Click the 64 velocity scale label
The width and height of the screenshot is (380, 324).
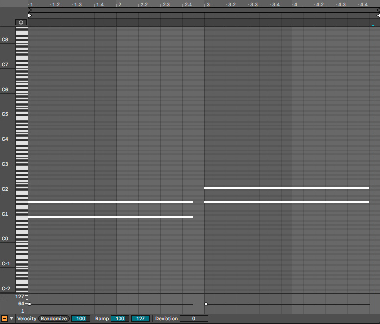21,303
